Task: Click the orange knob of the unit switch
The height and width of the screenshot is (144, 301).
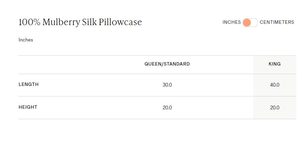Action: (247, 22)
